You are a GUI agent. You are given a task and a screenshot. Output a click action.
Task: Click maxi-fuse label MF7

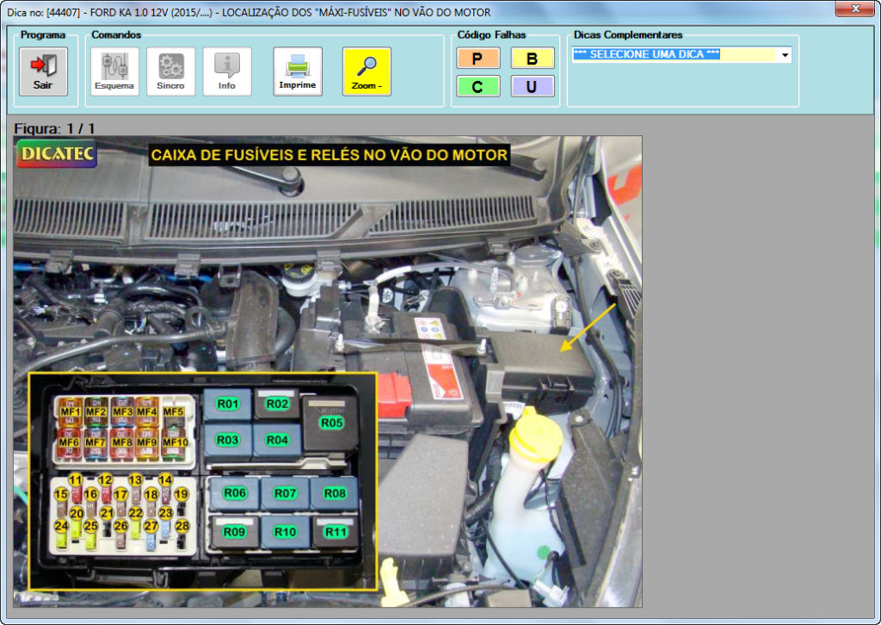click(95, 442)
